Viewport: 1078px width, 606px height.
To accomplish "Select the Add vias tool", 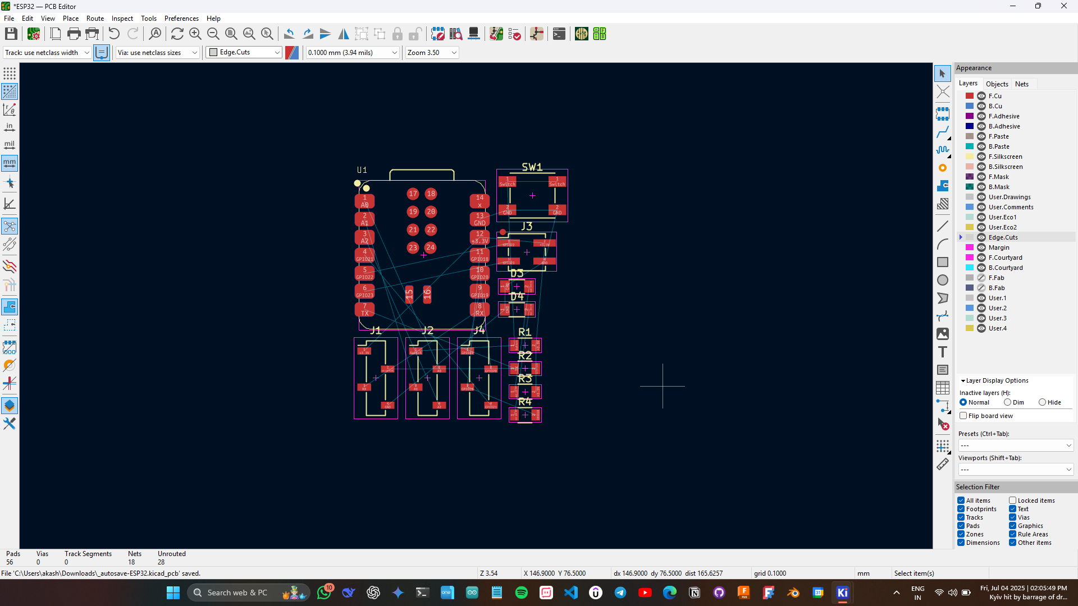I will click(943, 168).
